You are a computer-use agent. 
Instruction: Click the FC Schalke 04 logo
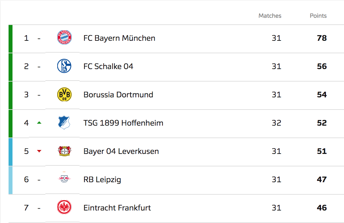(x=64, y=66)
